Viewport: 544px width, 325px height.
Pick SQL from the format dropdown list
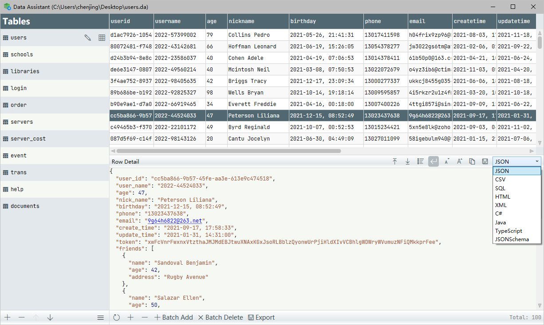pyautogui.click(x=501, y=188)
